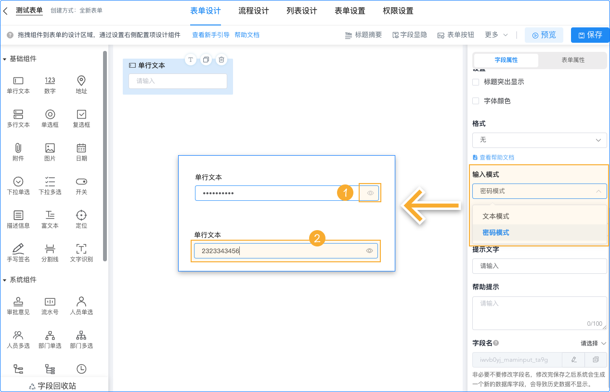Select the 地址 address component icon

coord(81,81)
